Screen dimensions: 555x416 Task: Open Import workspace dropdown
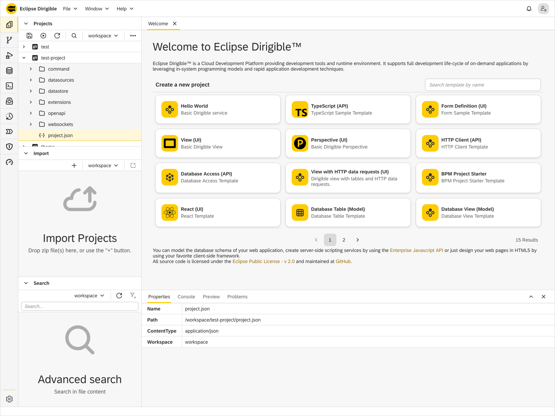coord(103,165)
